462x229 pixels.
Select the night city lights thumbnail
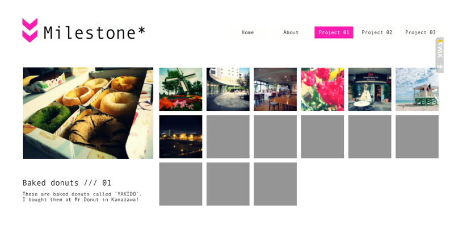[x=180, y=136]
